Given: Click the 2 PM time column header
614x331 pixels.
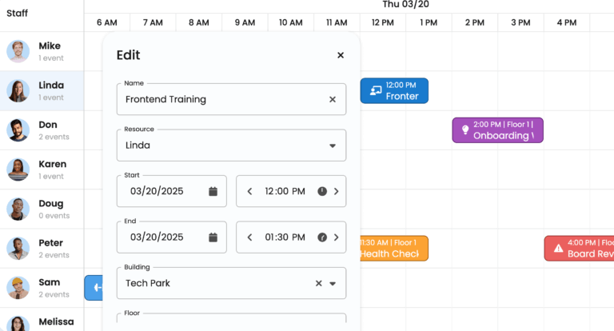Looking at the screenshot, I should coord(475,22).
